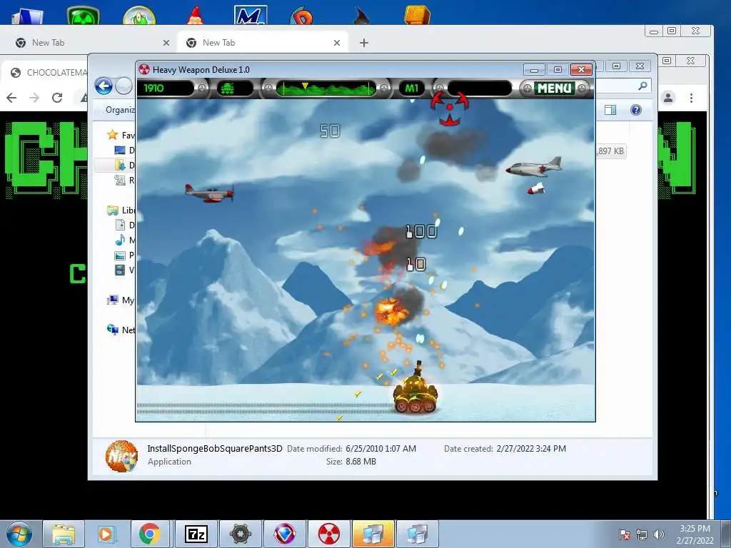Open the Bejeweled gem taskbar icon
The image size is (731, 548).
click(x=284, y=534)
